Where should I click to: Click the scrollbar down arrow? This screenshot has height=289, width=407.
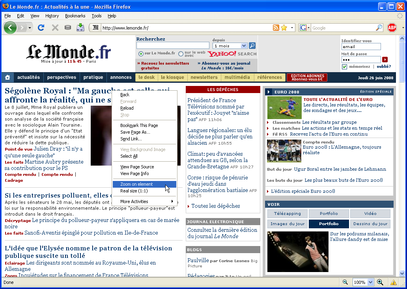402,273
